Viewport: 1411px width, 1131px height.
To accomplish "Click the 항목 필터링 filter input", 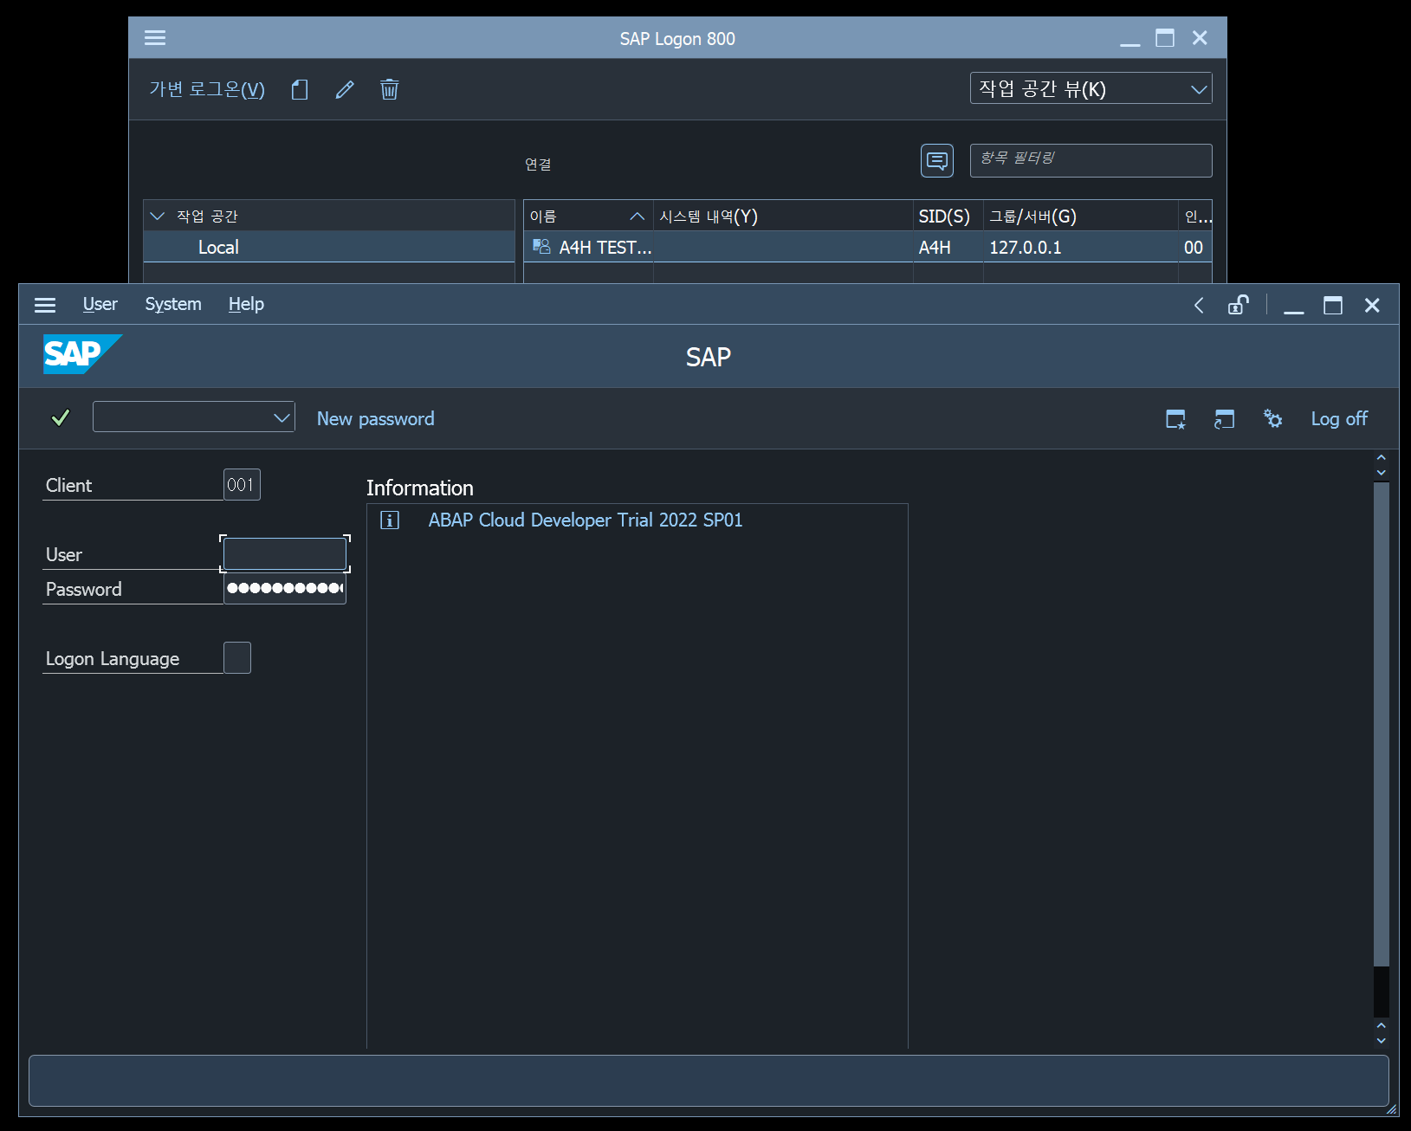I will [1091, 160].
